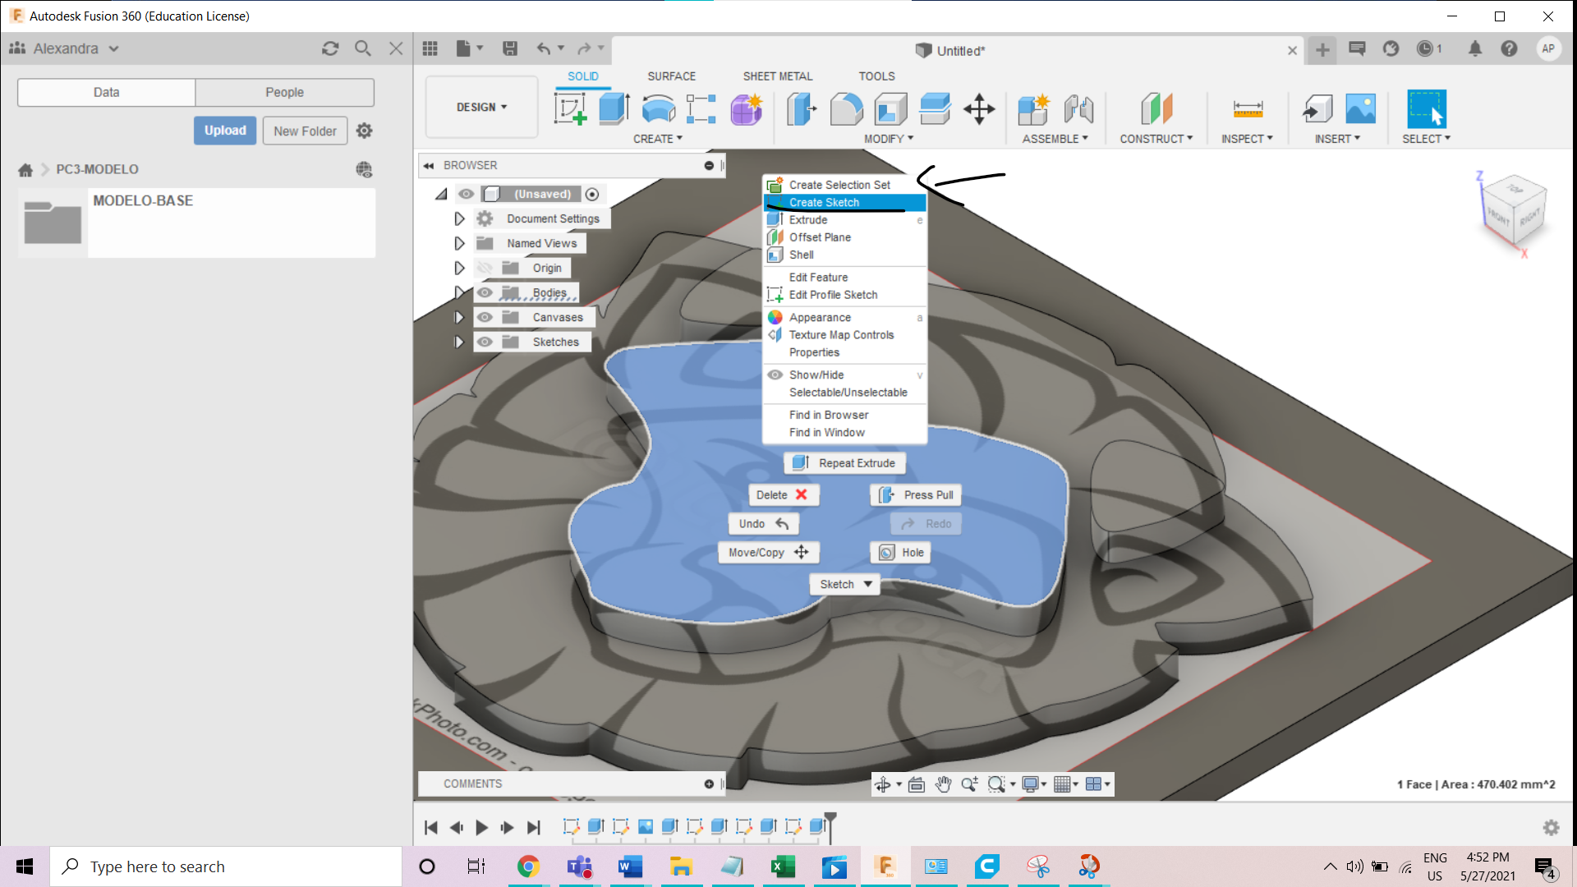
Task: Select the Extrude tool in toolbar
Action: point(614,108)
